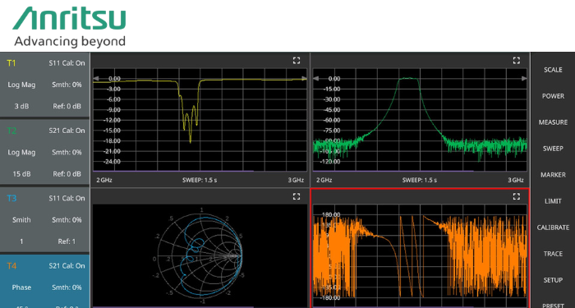Viewport: 575px width, 308px height.
Task: Open the MEASURE menu
Action: (553, 122)
